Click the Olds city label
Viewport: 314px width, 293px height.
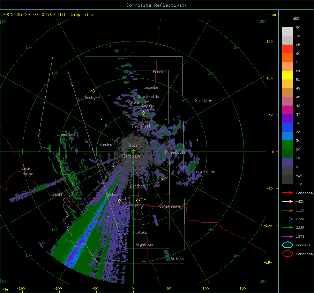click(x=133, y=145)
